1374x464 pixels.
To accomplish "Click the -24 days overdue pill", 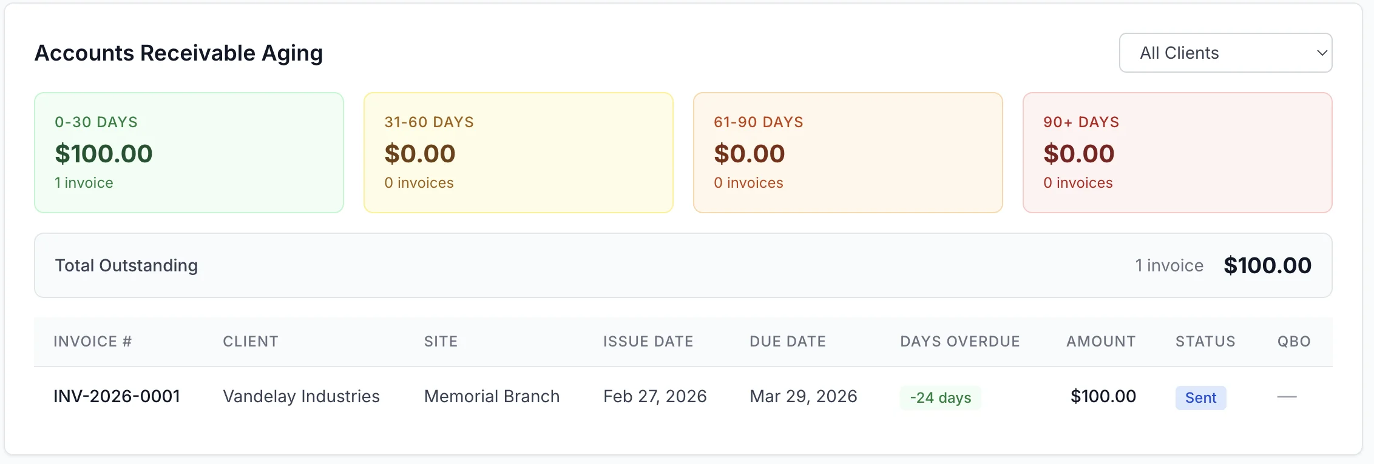I will (x=940, y=398).
